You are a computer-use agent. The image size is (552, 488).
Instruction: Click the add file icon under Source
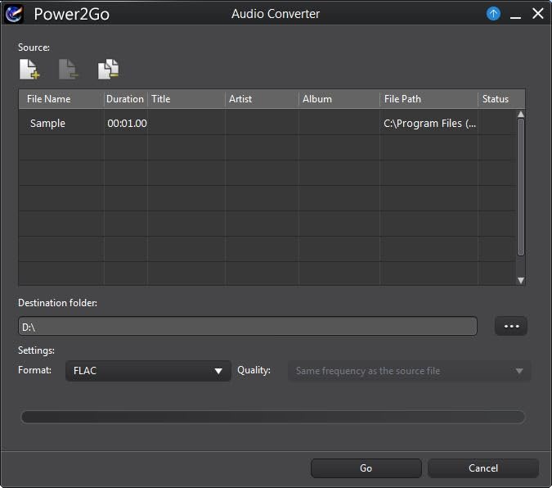[x=29, y=70]
